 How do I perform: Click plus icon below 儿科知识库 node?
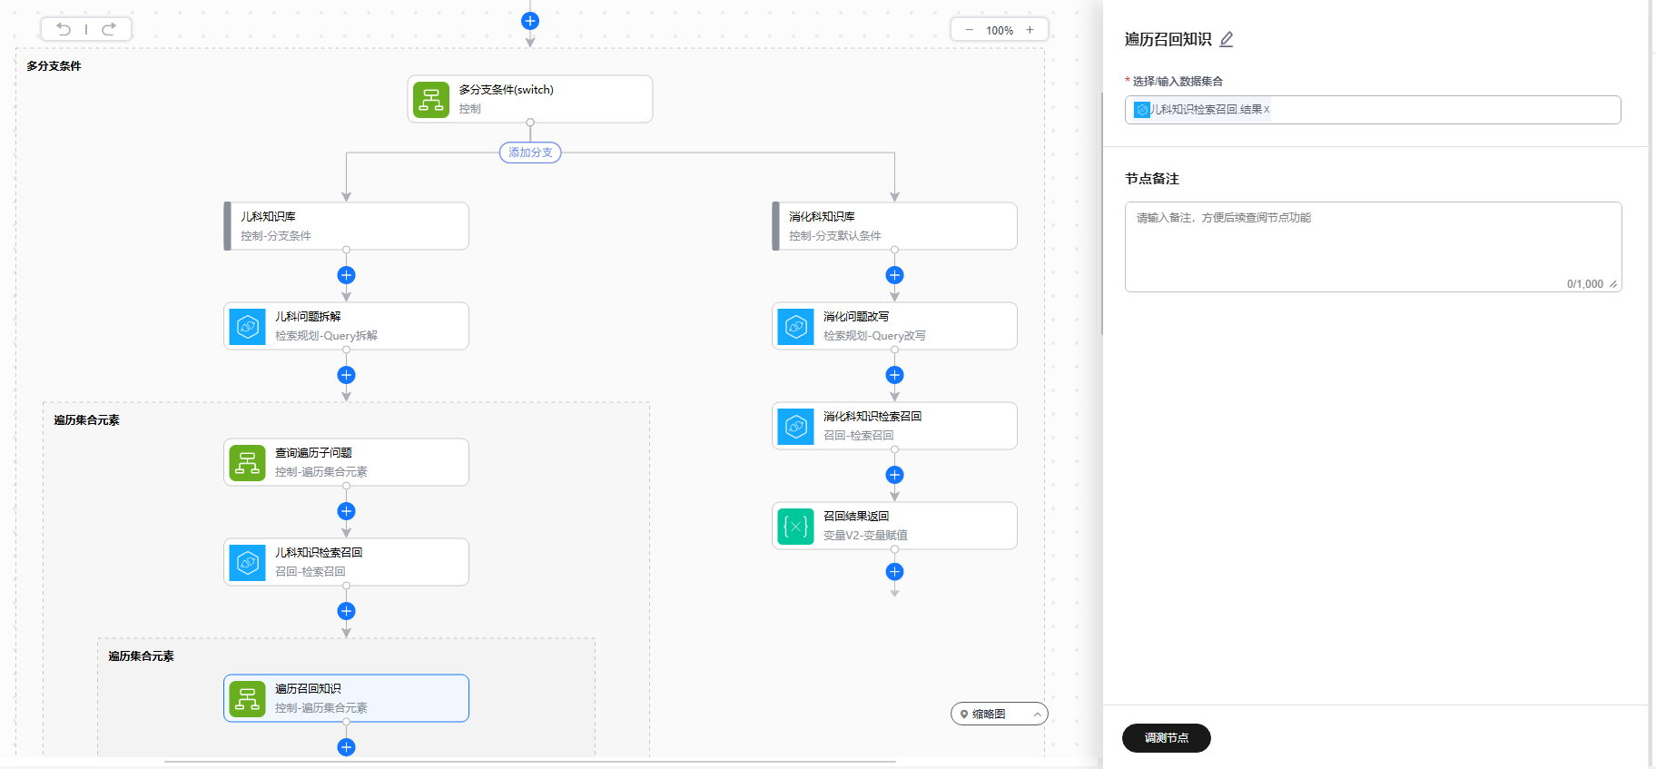pyautogui.click(x=346, y=275)
